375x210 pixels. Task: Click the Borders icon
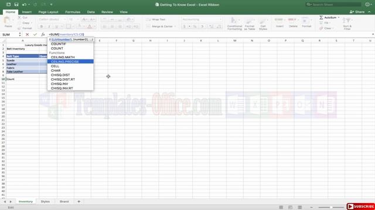click(69, 26)
